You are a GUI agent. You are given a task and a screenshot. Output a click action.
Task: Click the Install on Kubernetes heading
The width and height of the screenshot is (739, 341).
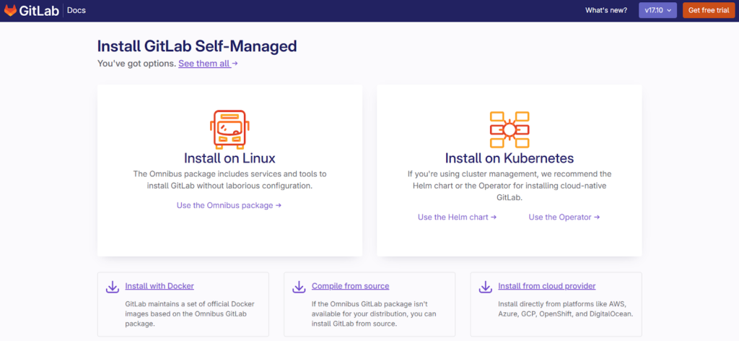coord(509,157)
